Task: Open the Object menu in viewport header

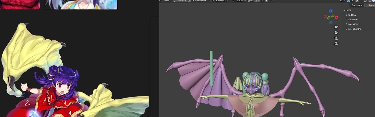Action: coord(167,1)
